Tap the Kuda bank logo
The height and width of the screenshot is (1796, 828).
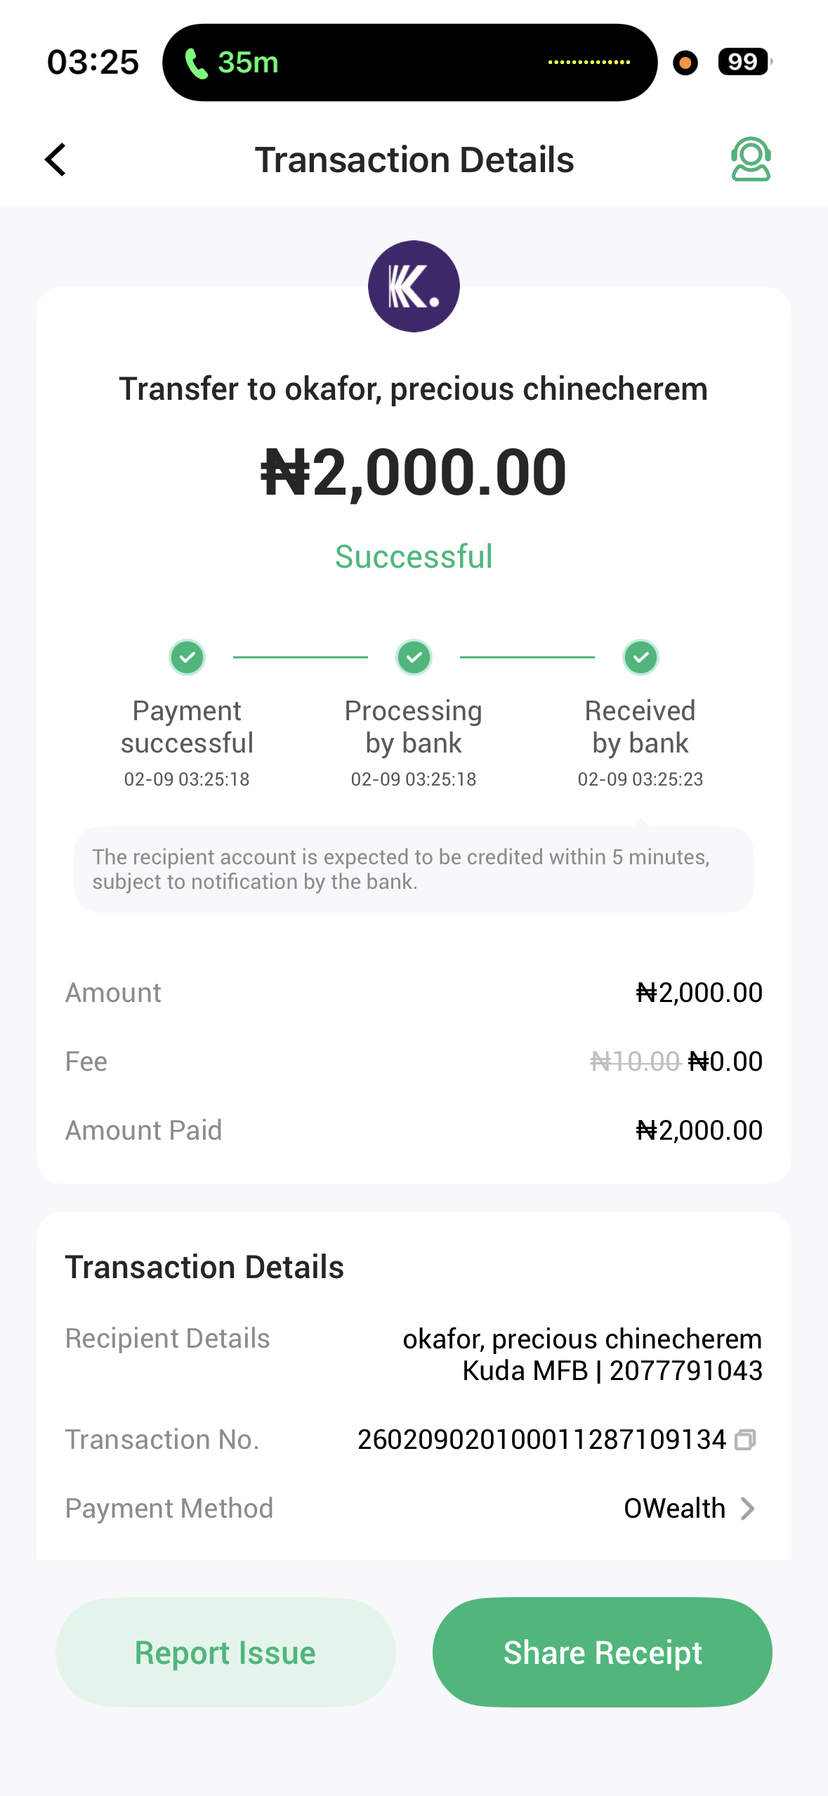[x=414, y=287]
